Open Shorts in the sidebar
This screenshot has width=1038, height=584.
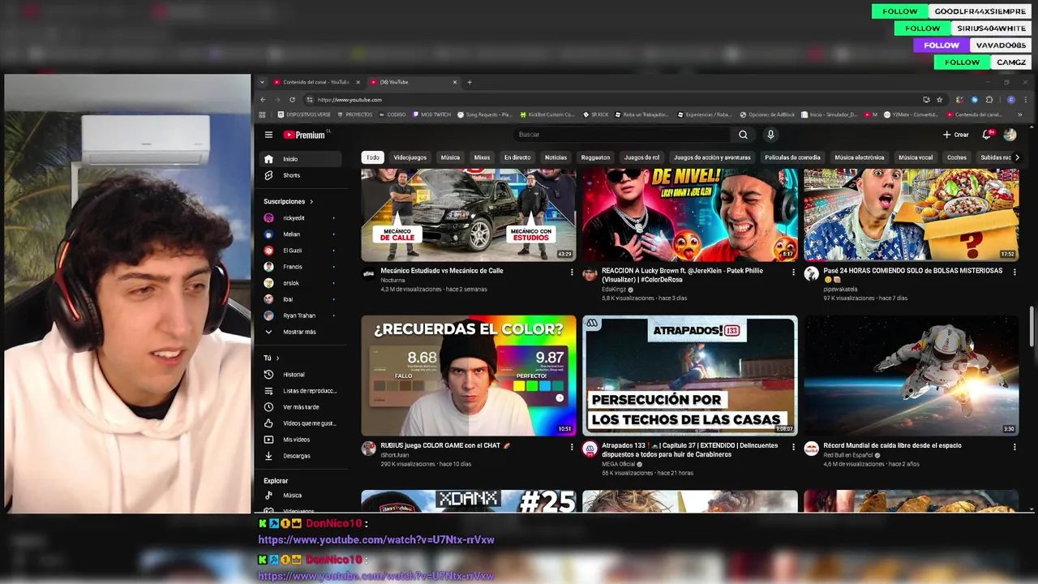tap(301, 175)
